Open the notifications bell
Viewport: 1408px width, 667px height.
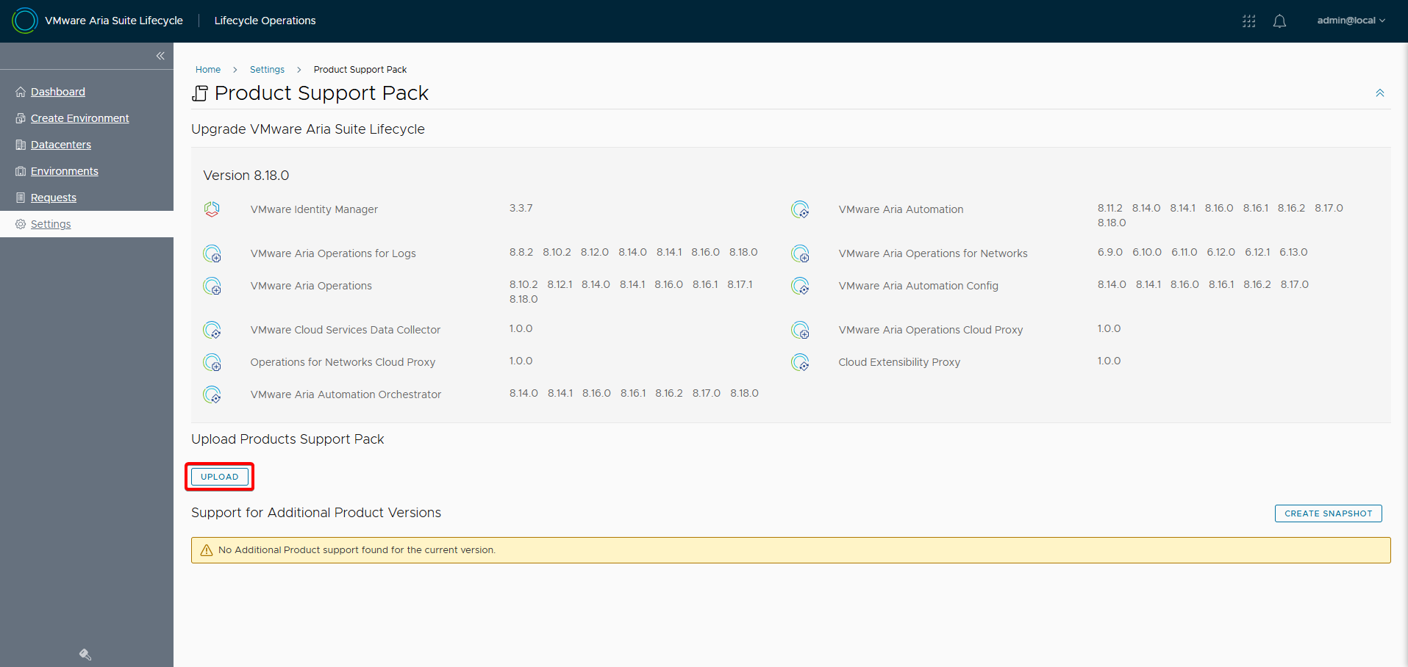coord(1279,21)
